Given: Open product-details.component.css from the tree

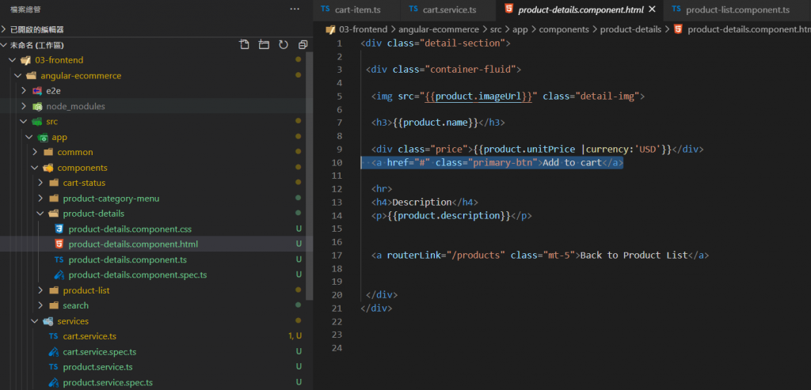Looking at the screenshot, I should [131, 229].
